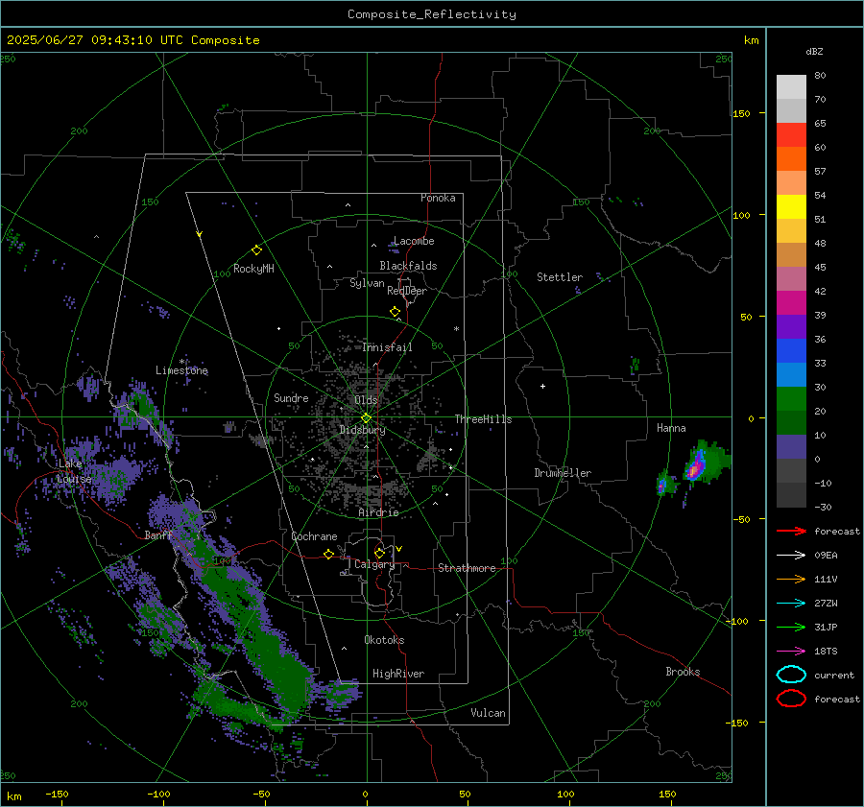
Task: Click the RedDeer city label
Action: 407,291
